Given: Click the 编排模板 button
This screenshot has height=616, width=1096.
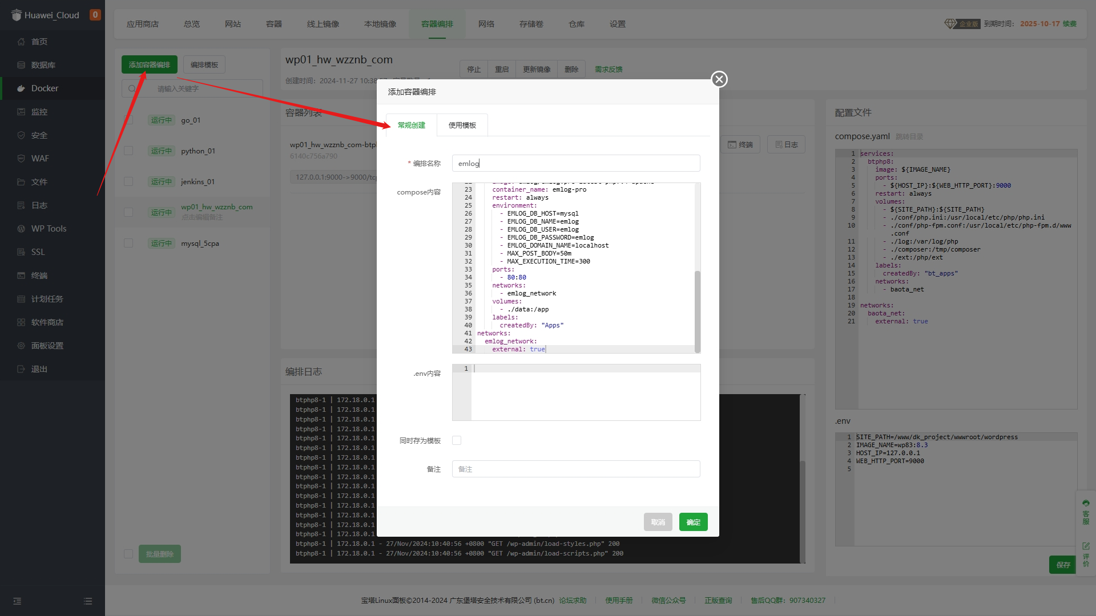Looking at the screenshot, I should coord(204,64).
